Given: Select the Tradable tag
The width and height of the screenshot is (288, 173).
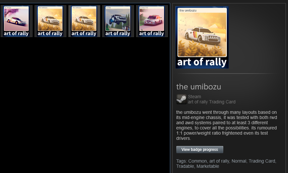Looking at the screenshot, I should coord(185,166).
